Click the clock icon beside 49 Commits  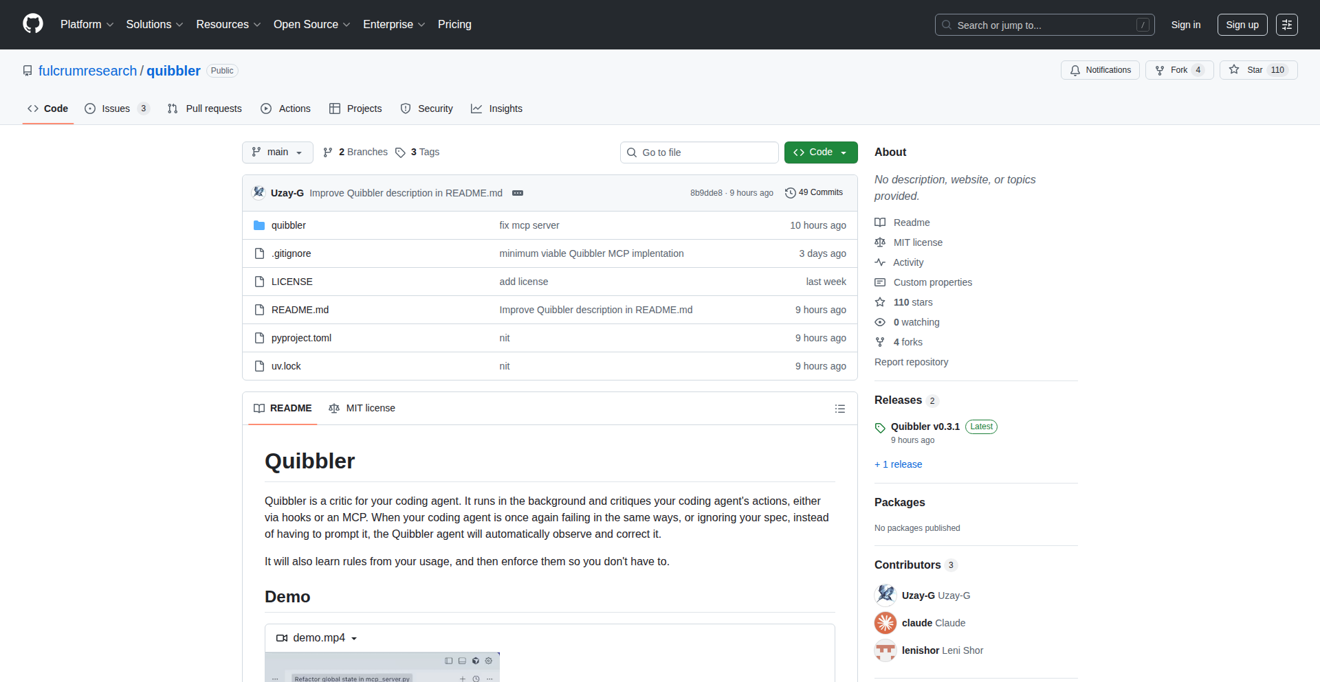789,193
